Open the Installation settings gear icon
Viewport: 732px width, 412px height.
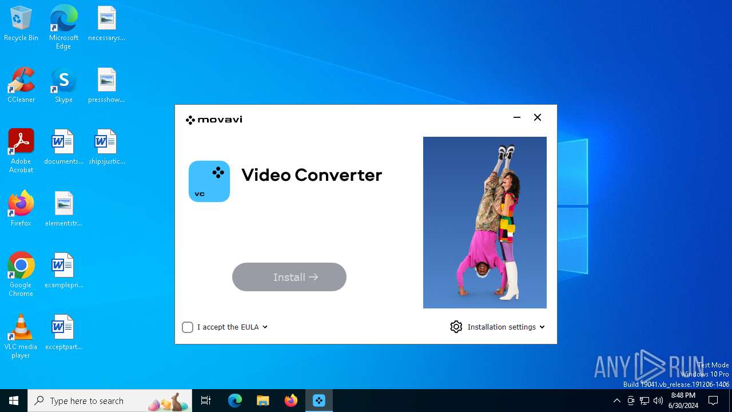pyautogui.click(x=456, y=327)
